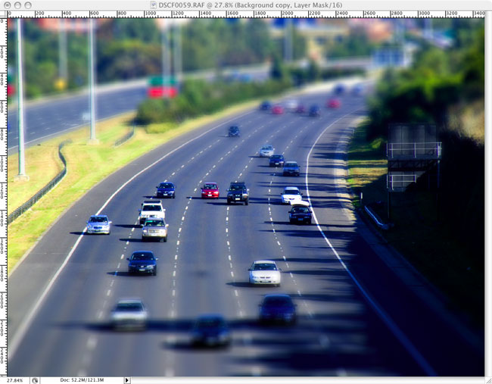492x384 pixels.
Task: Click the white SUV in the left lanes
Action: click(x=152, y=210)
